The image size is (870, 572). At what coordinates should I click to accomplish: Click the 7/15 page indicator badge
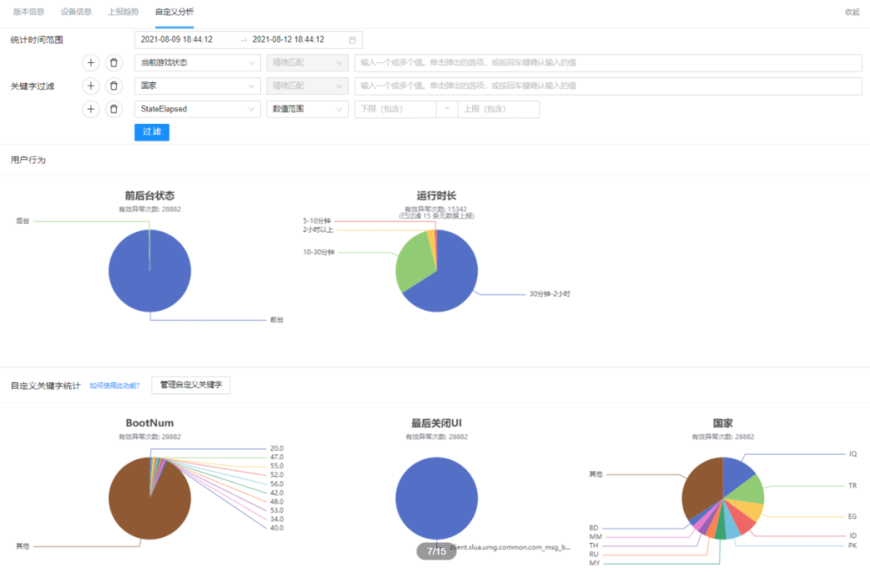(x=437, y=552)
